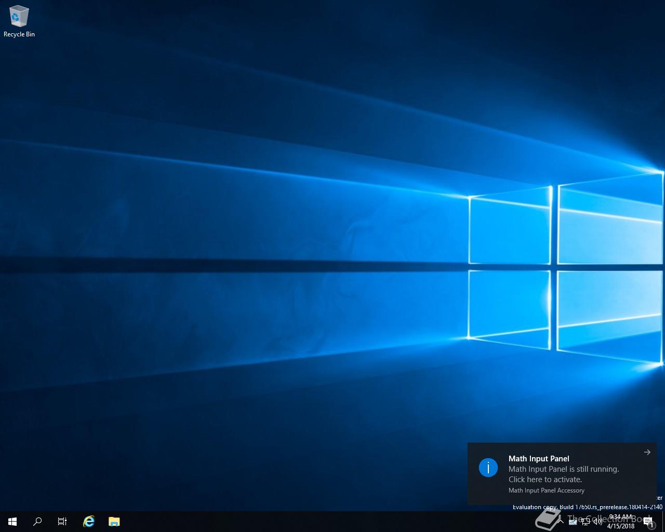Open Task View on the taskbar

pyautogui.click(x=62, y=522)
